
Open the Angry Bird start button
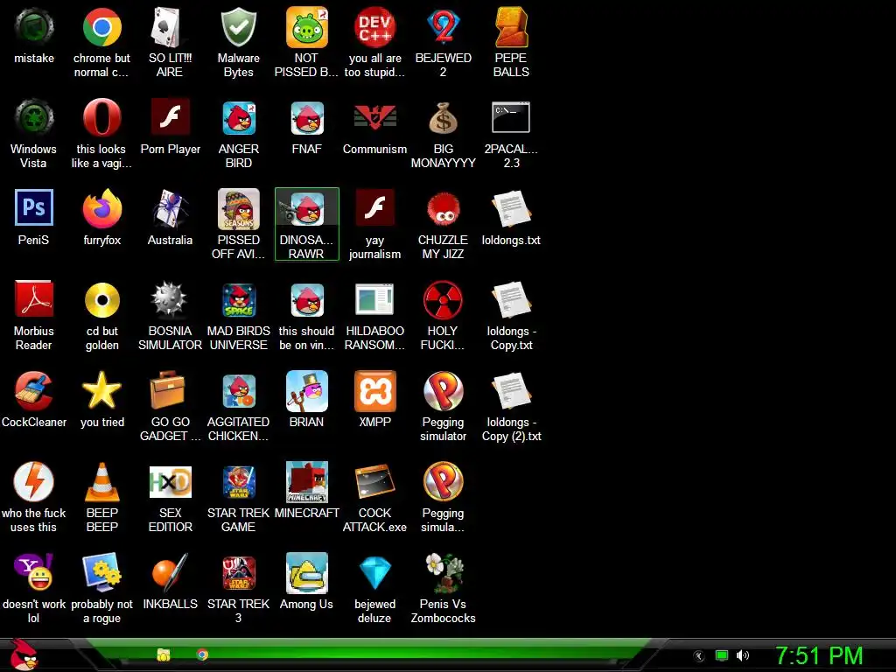click(24, 654)
